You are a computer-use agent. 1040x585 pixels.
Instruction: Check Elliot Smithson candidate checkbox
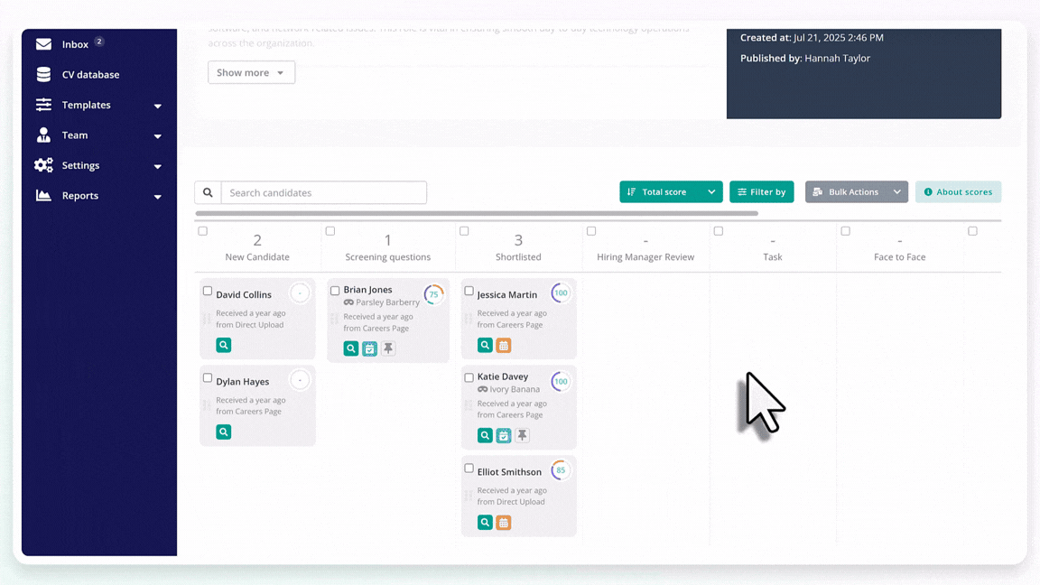point(469,469)
